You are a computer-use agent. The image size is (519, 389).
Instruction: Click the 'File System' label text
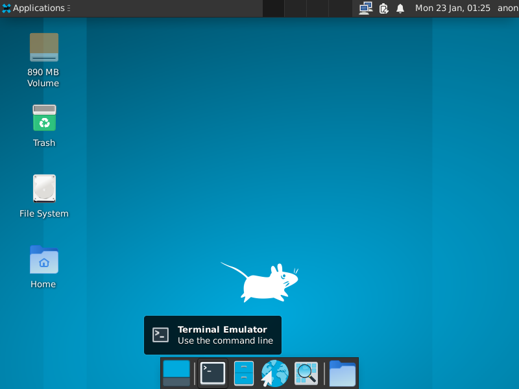point(44,214)
